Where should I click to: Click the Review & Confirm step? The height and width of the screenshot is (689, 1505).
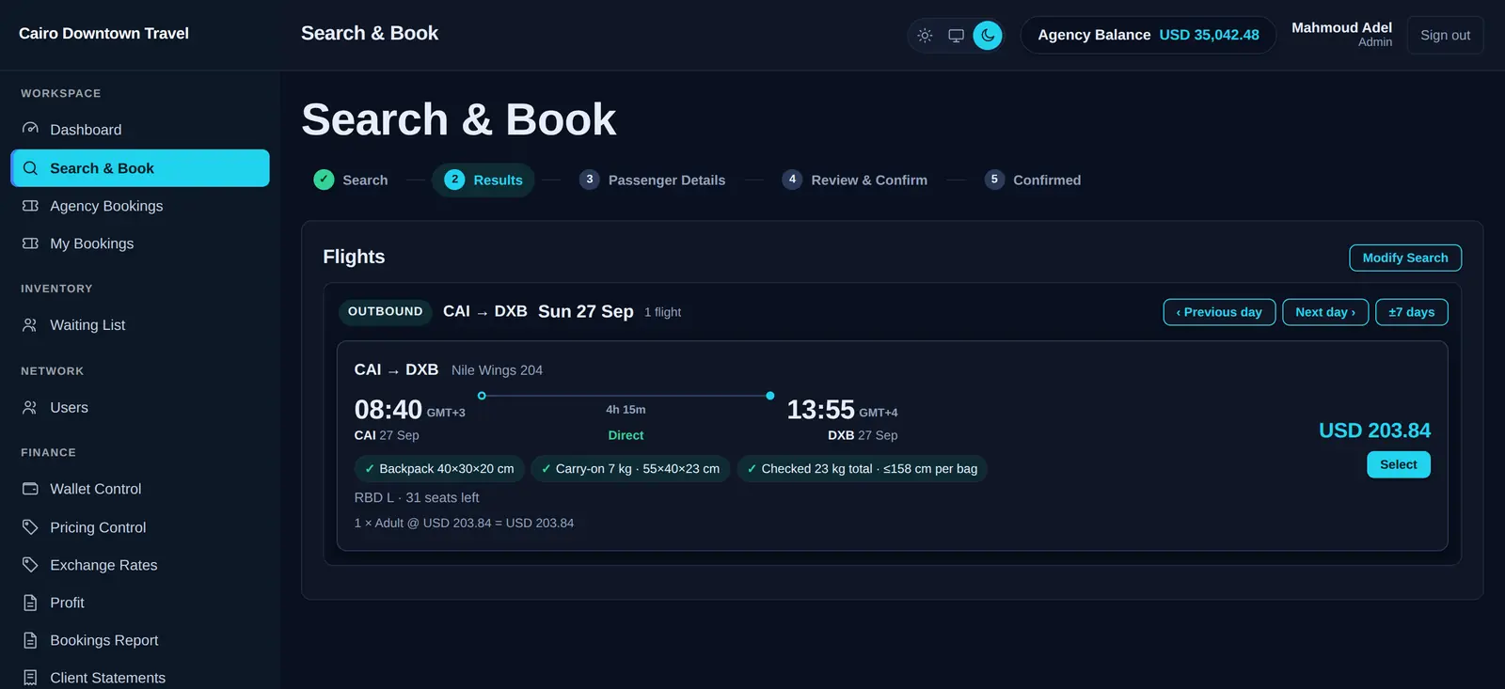tap(855, 180)
